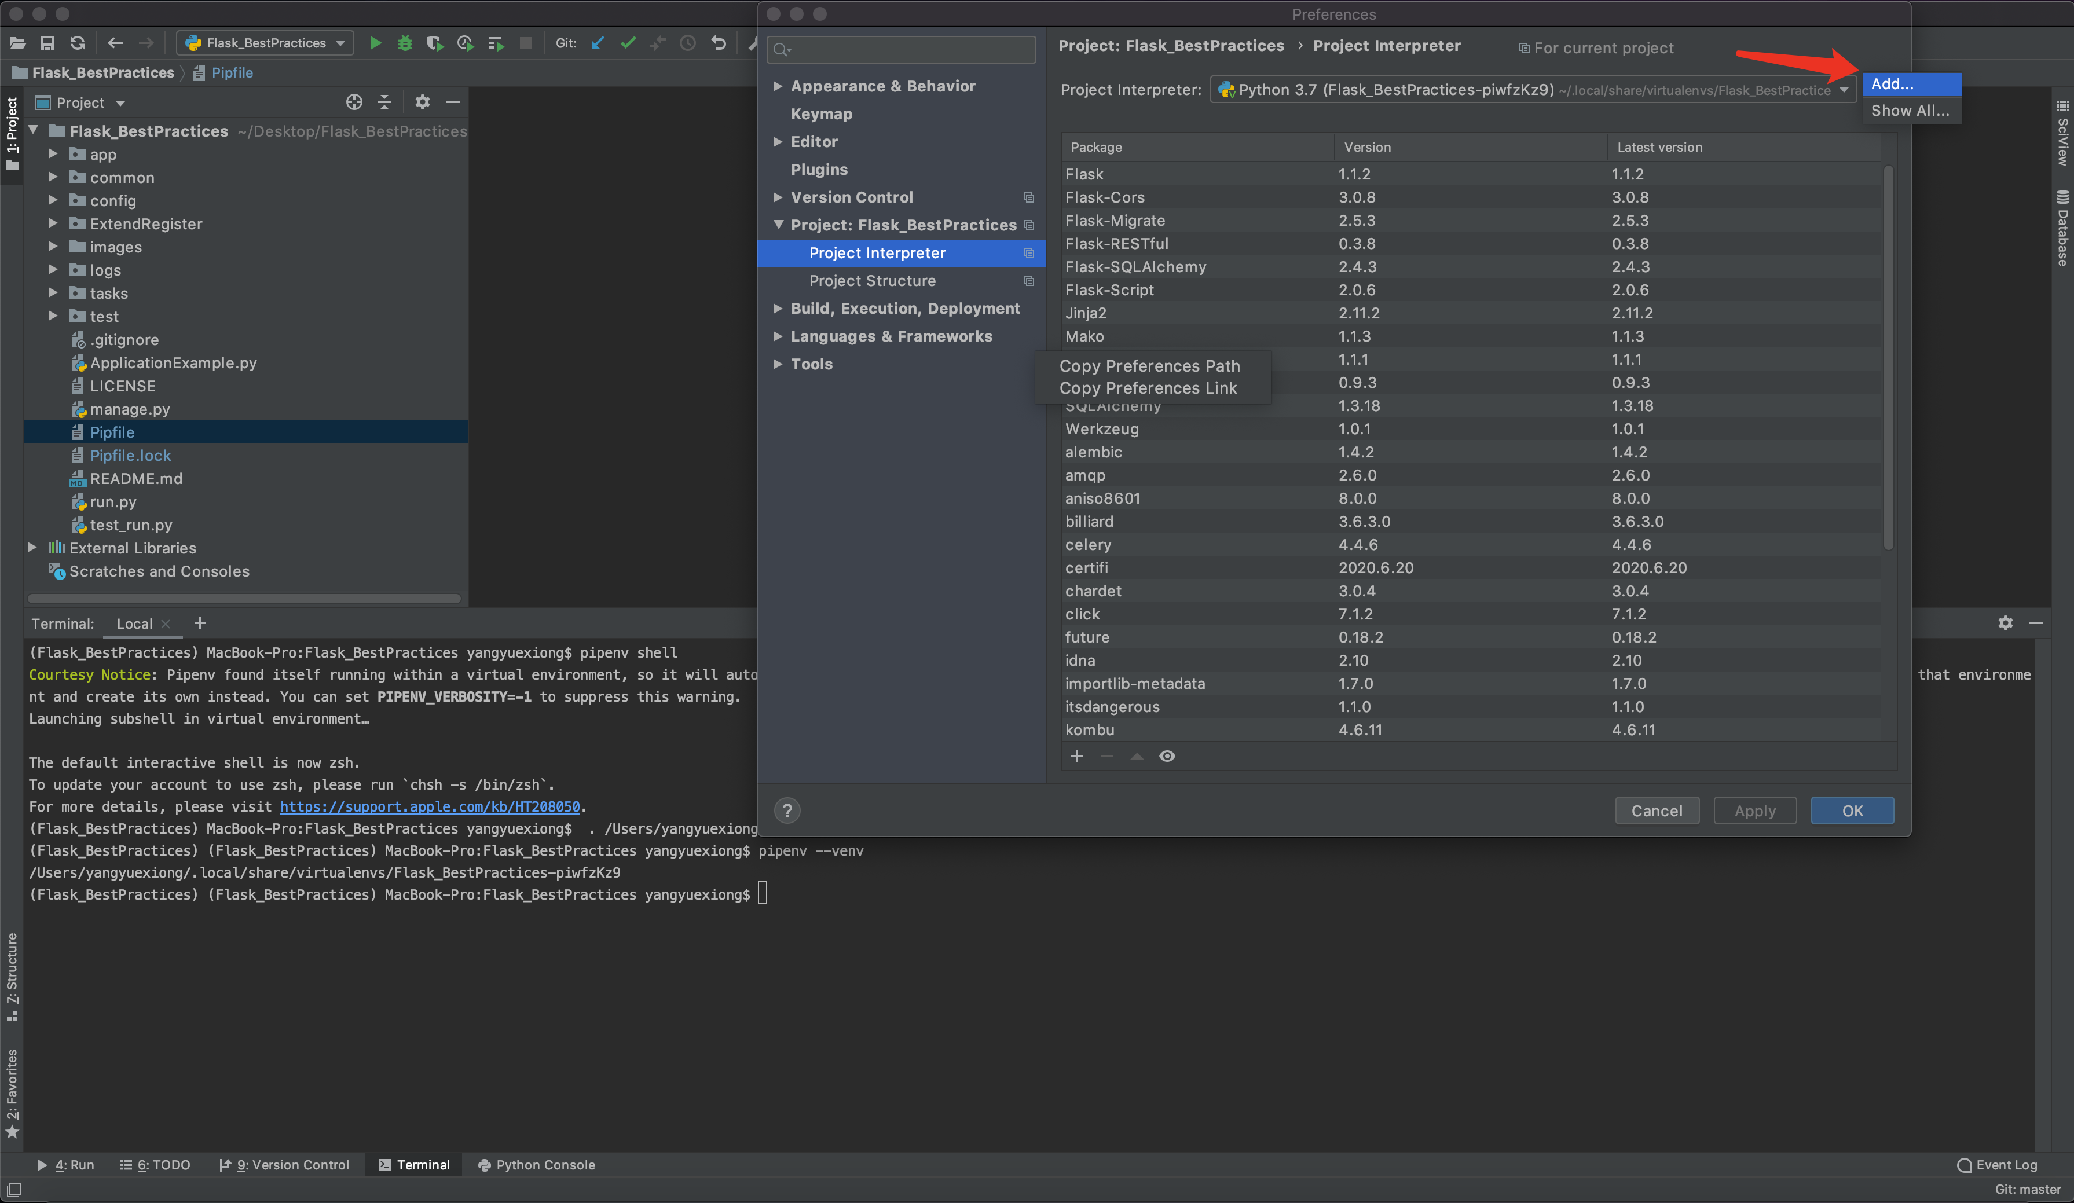Click the install package plus icon
The width and height of the screenshot is (2074, 1203).
click(x=1076, y=756)
